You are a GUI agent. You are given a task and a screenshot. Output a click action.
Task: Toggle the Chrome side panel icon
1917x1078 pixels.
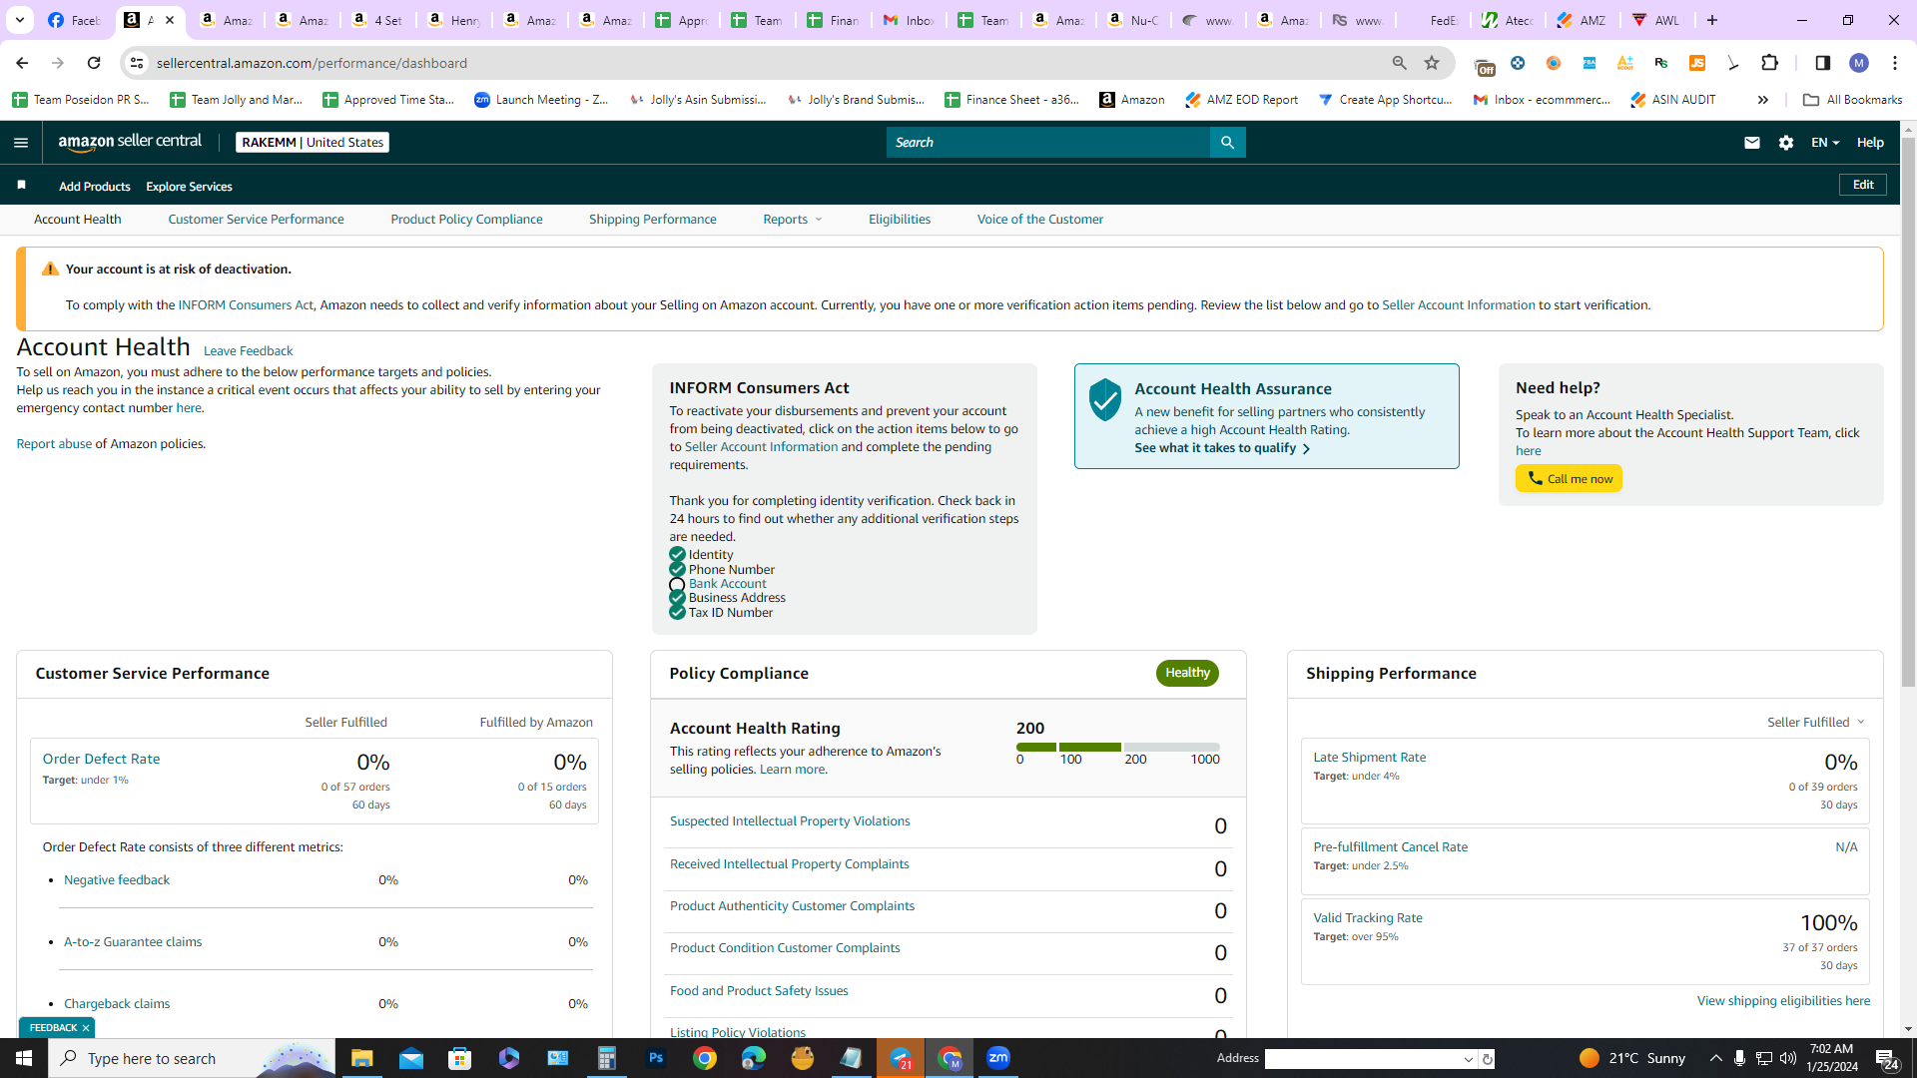coord(1822,63)
